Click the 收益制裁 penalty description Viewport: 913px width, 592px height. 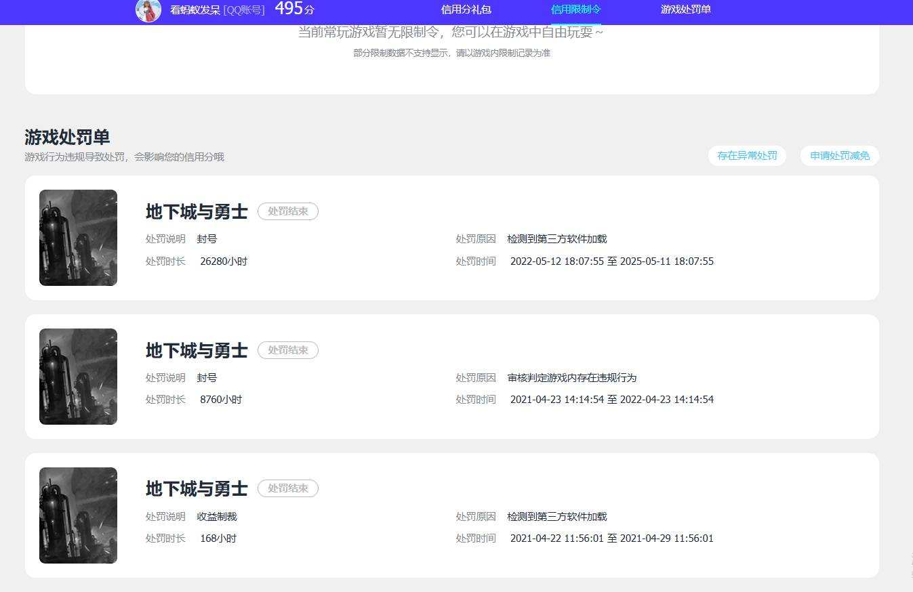(x=217, y=517)
